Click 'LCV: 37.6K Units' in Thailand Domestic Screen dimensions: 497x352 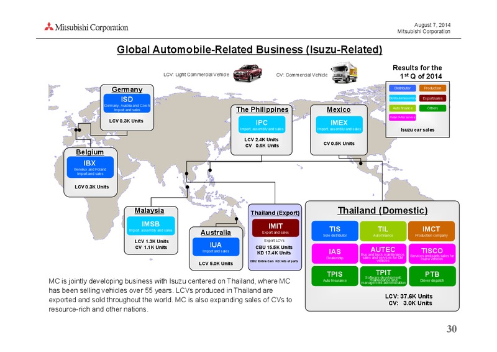coord(409,296)
